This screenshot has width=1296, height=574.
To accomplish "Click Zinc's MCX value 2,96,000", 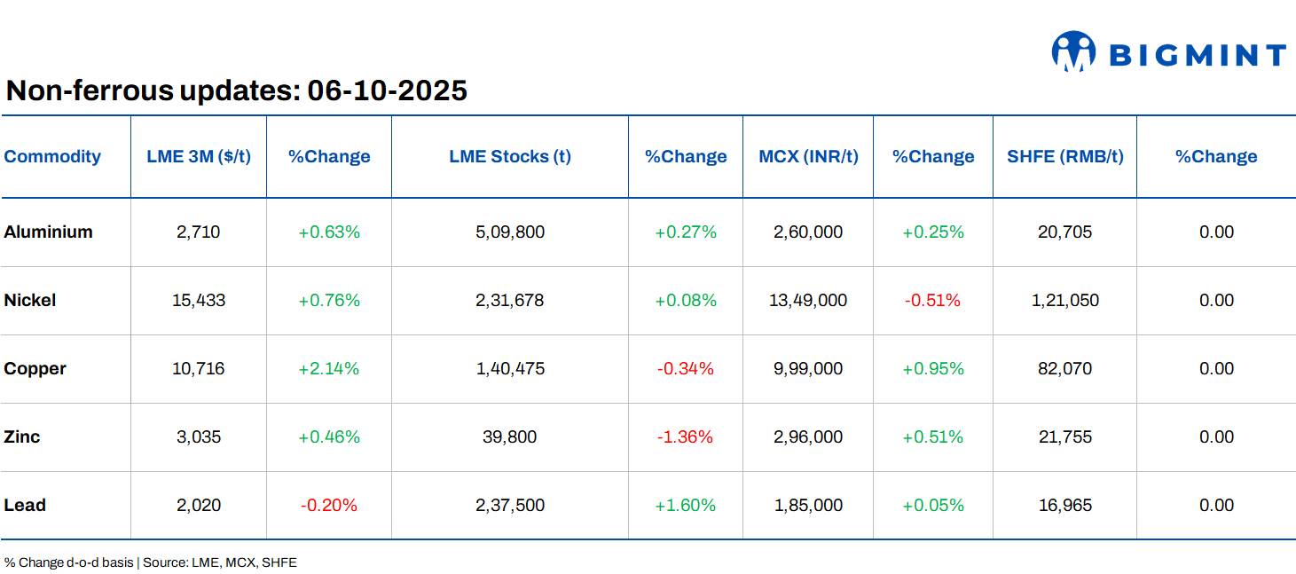I will 807,436.
